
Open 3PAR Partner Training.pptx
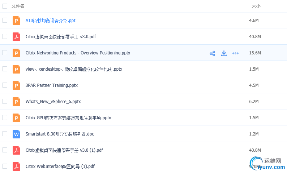click(52, 85)
